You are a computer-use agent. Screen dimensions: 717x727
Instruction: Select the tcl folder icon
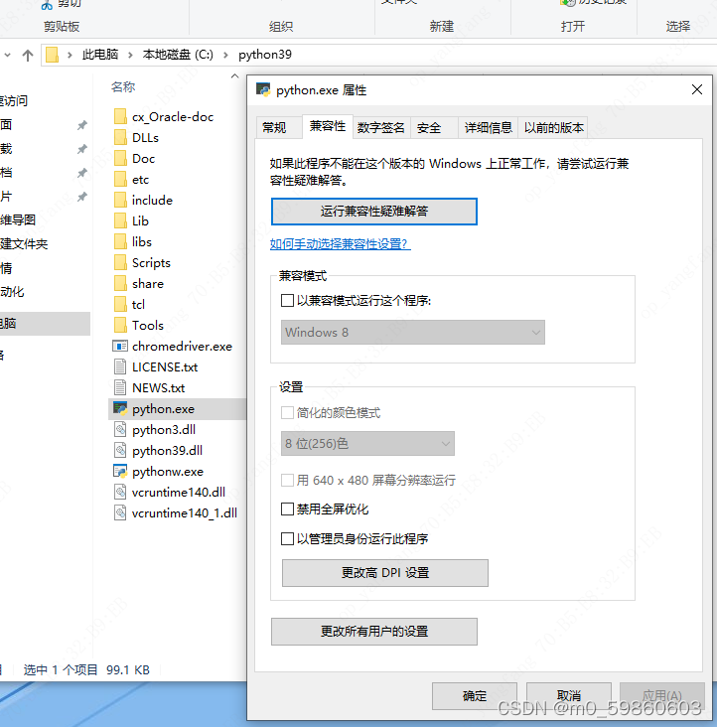click(120, 305)
